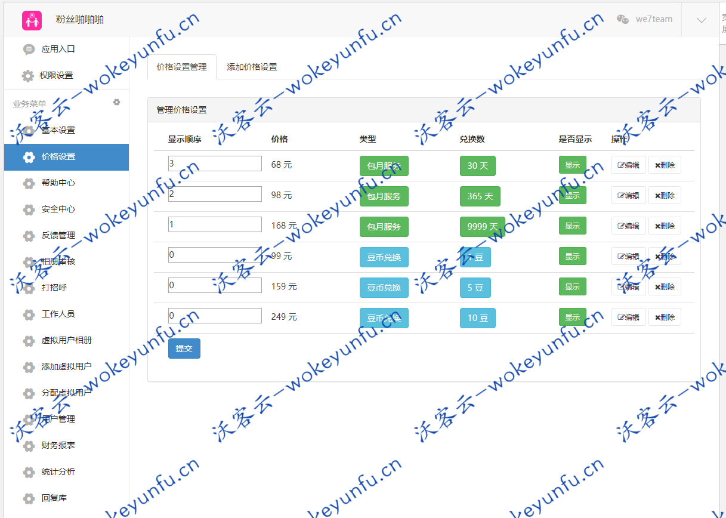The width and height of the screenshot is (726, 518).
Task: Click the 5 豆 badge
Action: pos(475,287)
